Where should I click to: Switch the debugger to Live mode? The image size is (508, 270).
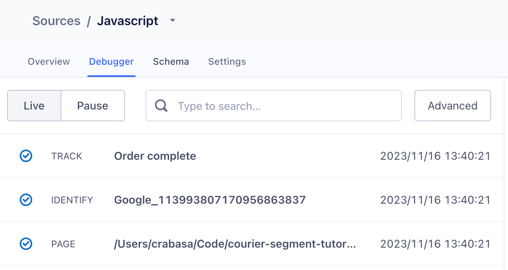click(x=34, y=106)
